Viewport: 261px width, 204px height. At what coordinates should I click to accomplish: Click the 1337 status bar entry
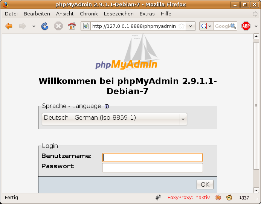coord(244,198)
